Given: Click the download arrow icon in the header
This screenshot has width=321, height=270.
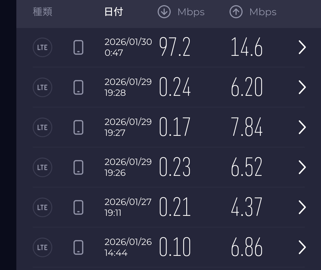Looking at the screenshot, I should point(164,12).
